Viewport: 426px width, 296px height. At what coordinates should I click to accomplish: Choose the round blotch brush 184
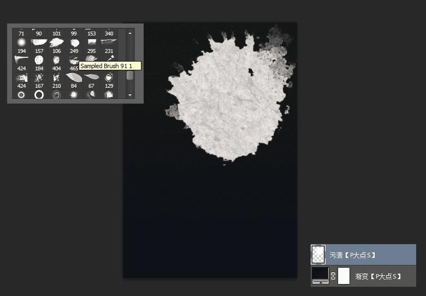tap(39, 60)
